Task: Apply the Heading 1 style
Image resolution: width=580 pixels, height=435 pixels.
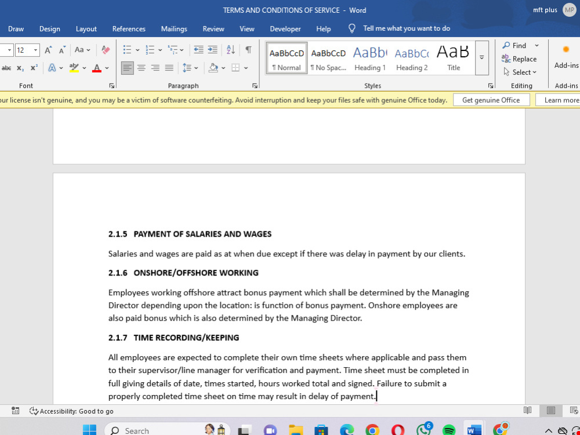Action: pyautogui.click(x=370, y=58)
